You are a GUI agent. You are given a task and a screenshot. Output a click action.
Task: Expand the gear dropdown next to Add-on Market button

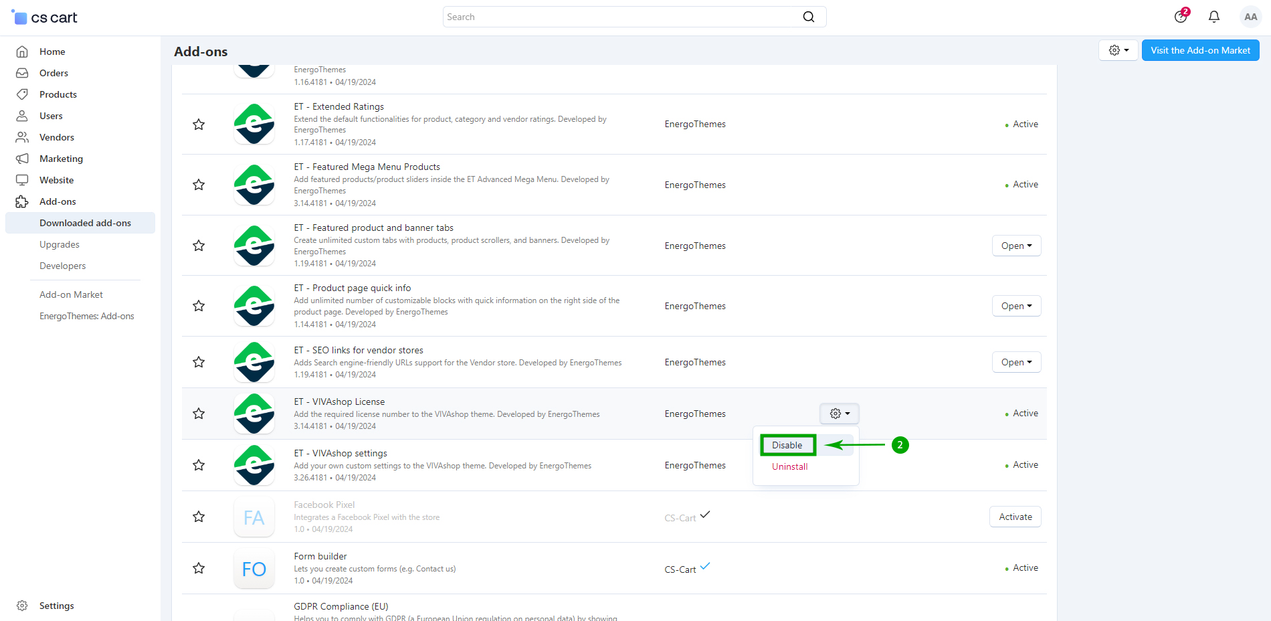(x=1118, y=50)
